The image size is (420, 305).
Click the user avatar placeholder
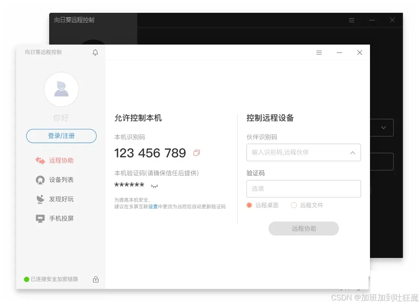(x=61, y=89)
